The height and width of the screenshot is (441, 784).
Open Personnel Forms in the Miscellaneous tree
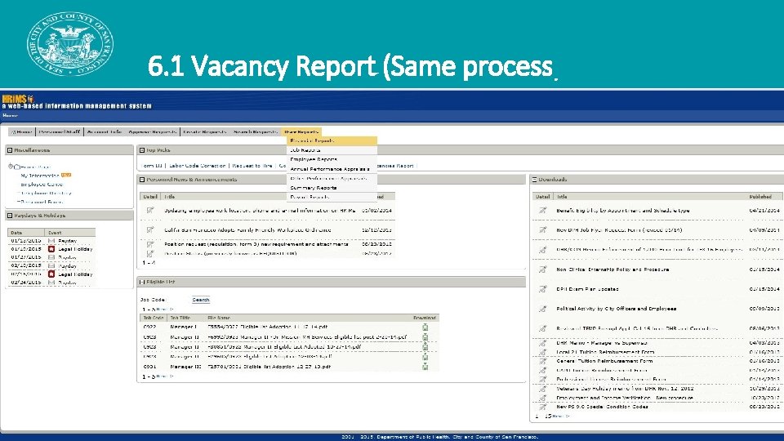(42, 202)
